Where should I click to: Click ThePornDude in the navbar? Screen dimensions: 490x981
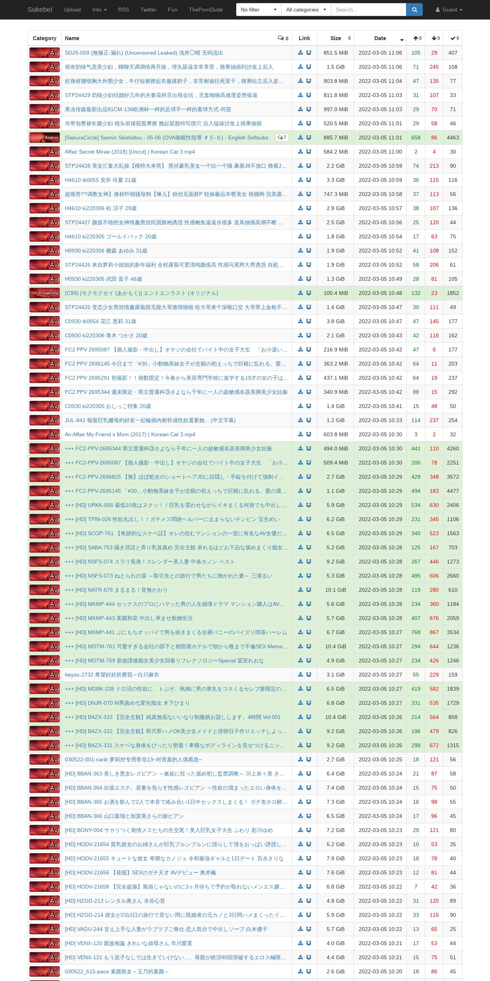click(x=206, y=10)
